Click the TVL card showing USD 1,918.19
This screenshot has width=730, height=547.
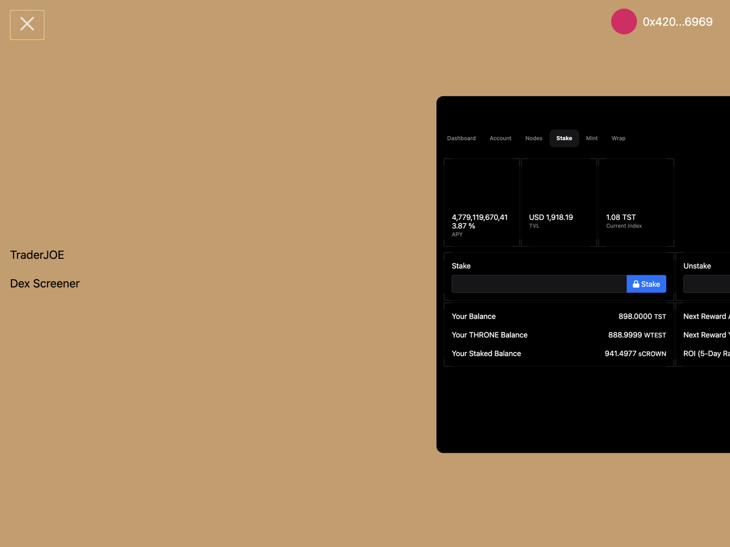click(x=559, y=202)
